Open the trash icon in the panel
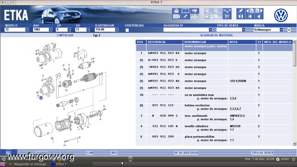Image resolution: width=297 pixels, height=167 pixels. (x=130, y=159)
